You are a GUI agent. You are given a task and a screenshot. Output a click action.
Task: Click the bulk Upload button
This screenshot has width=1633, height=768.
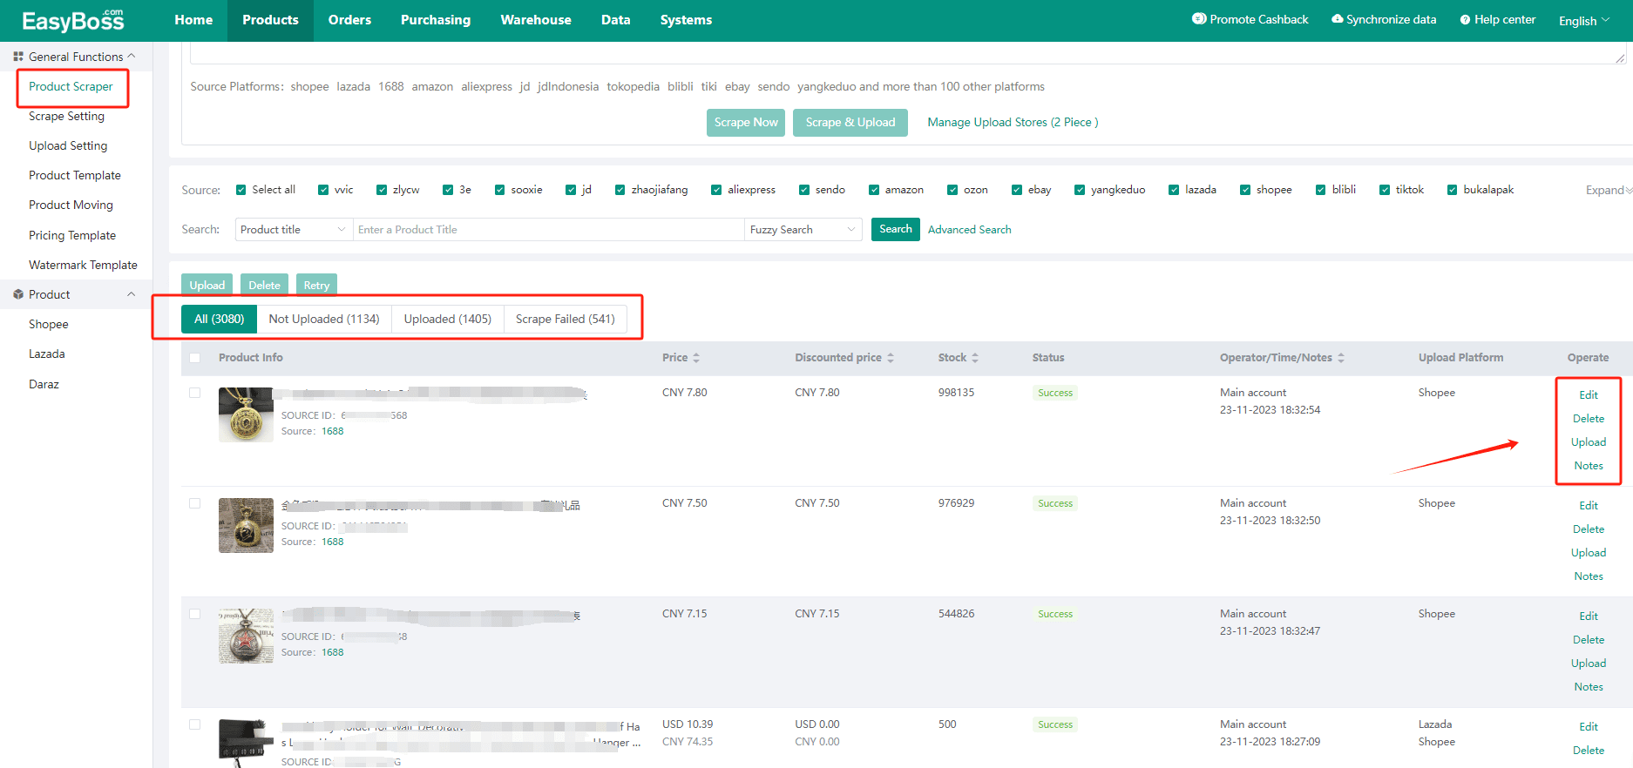pyautogui.click(x=207, y=285)
